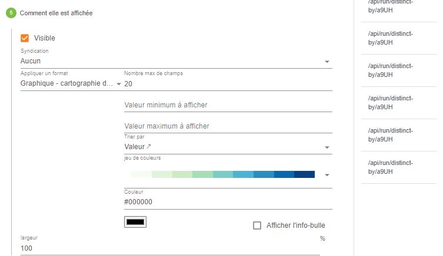
Task: Click the black color swatch box
Action: [x=135, y=222]
